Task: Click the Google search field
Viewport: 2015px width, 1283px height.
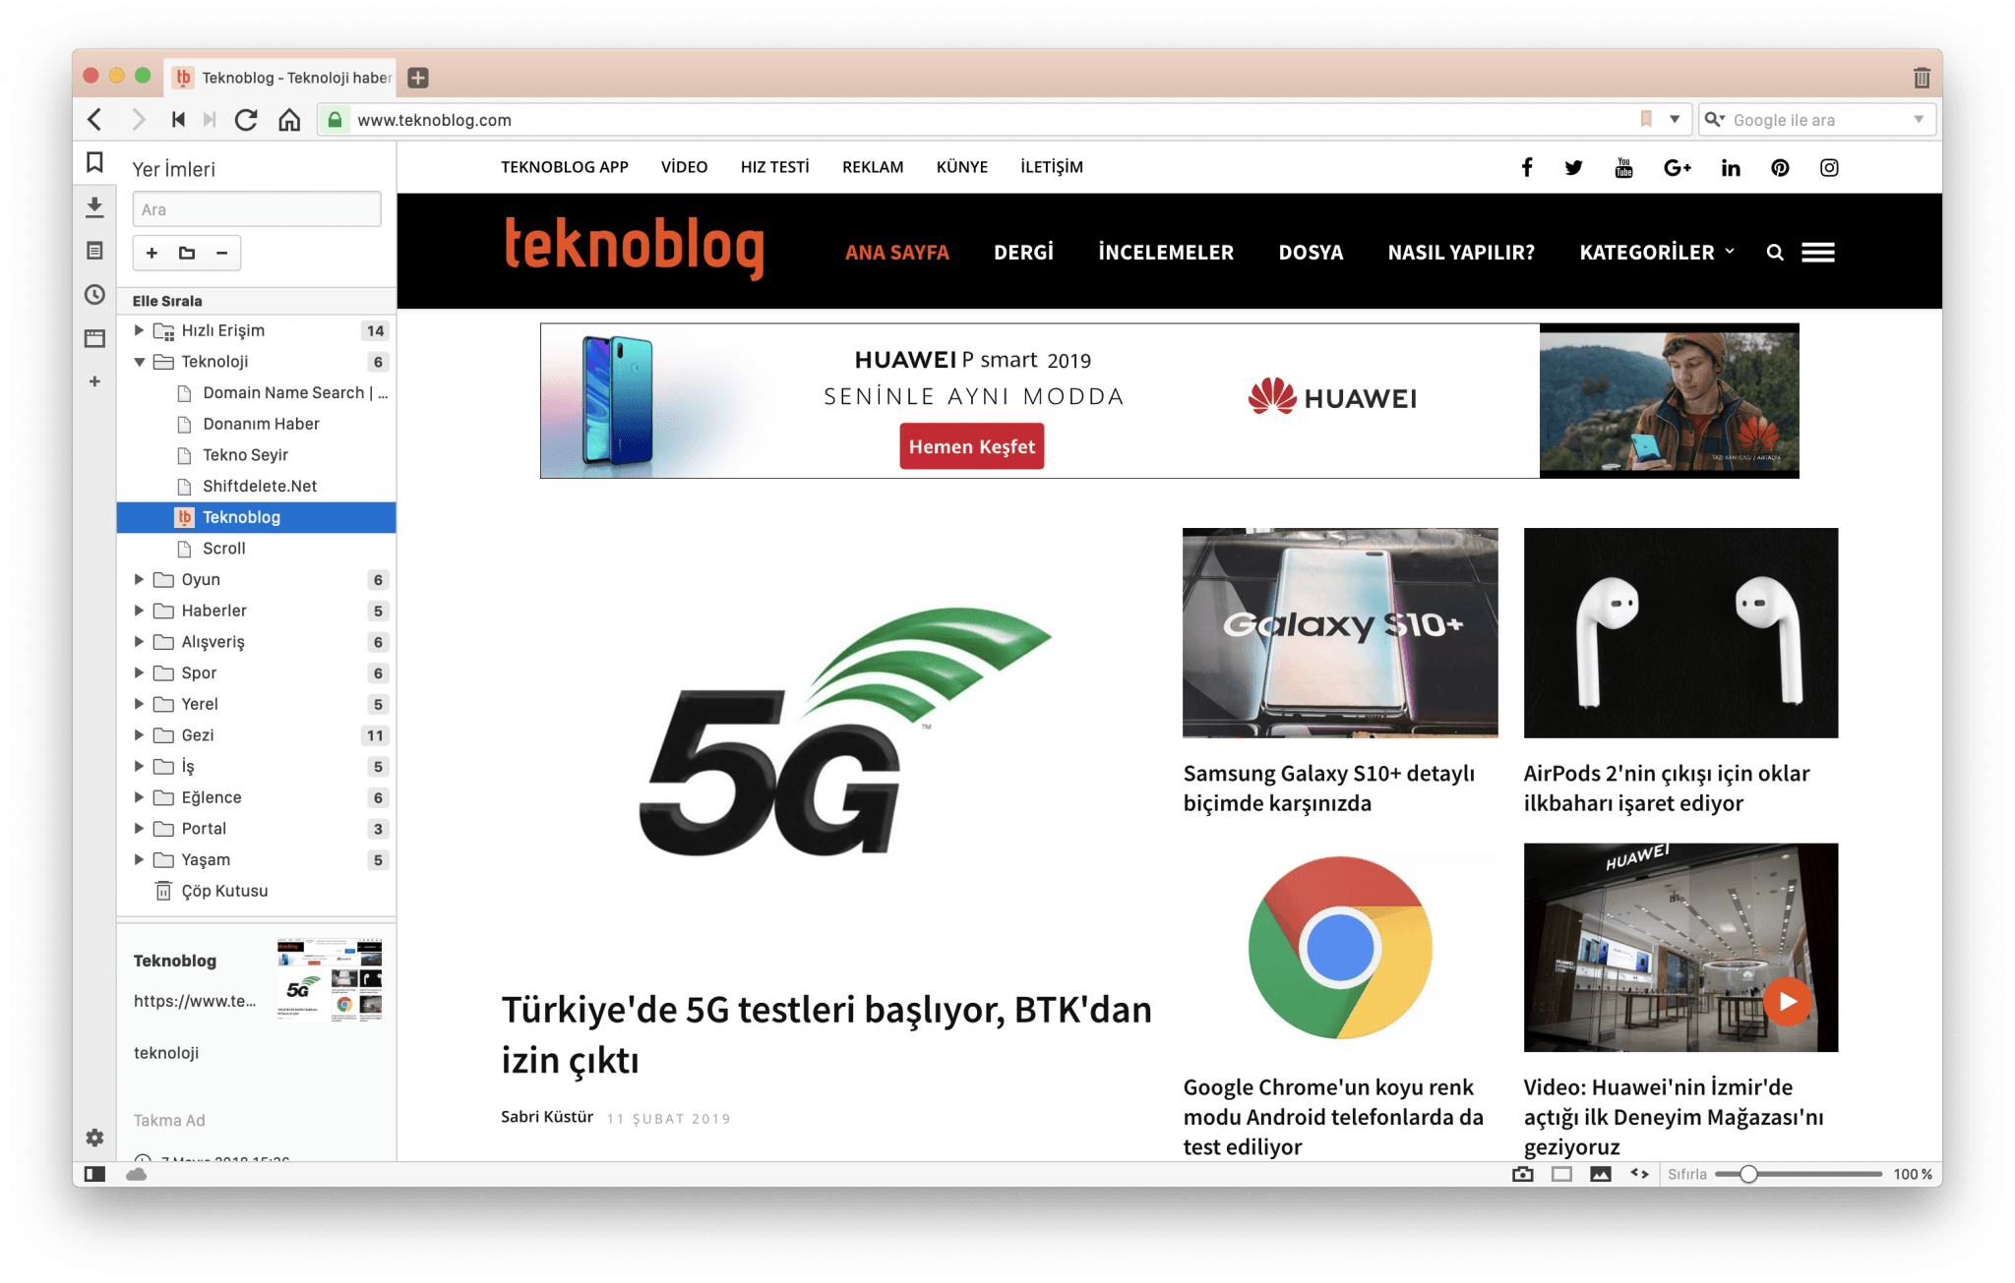Action: tap(1818, 119)
